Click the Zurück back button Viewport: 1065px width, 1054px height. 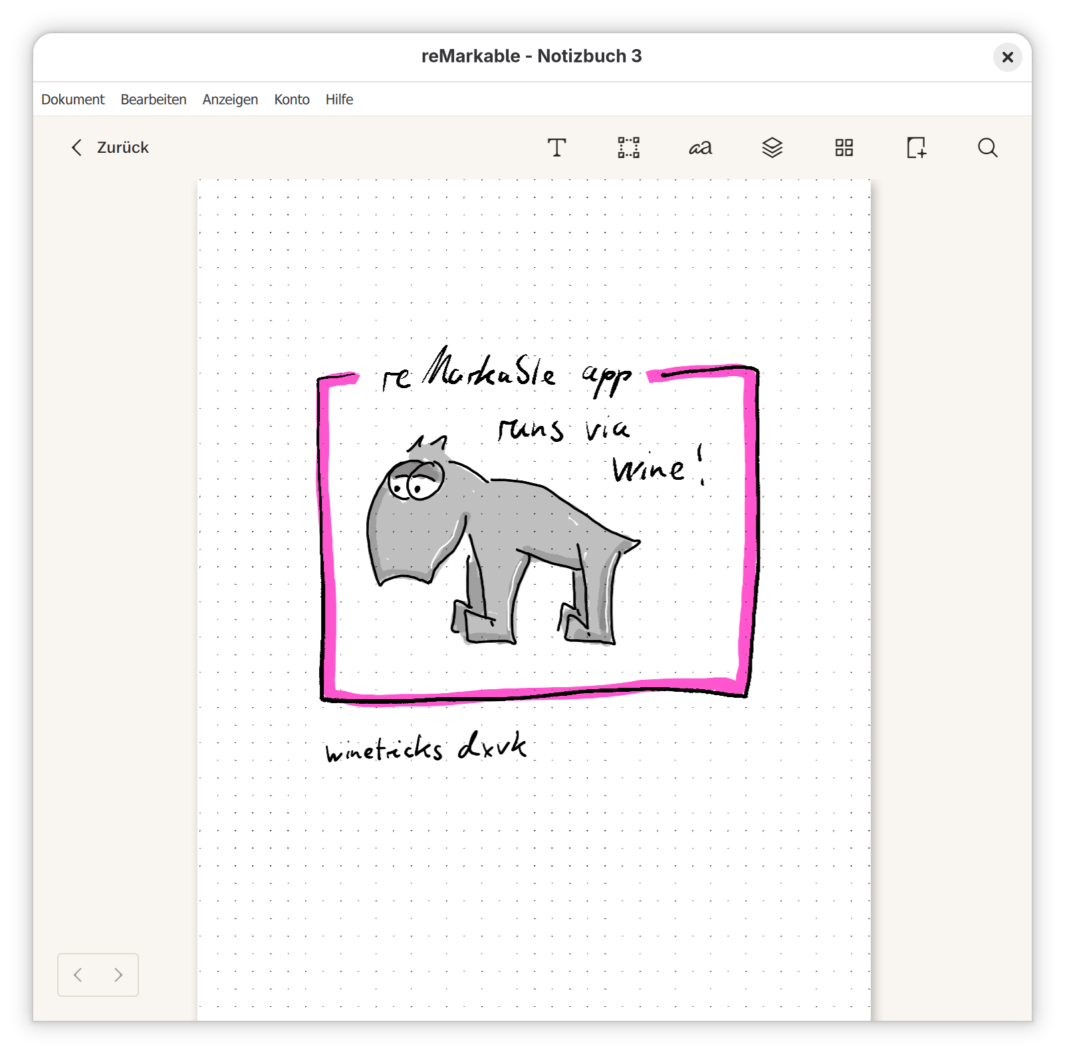tap(110, 148)
